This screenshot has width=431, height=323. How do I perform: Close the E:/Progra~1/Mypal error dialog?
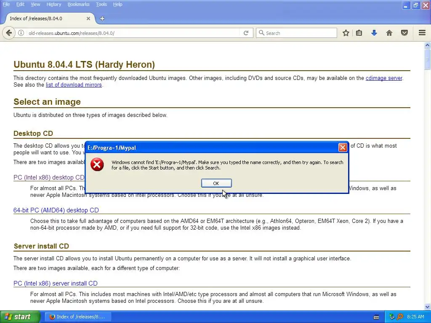[343, 148]
